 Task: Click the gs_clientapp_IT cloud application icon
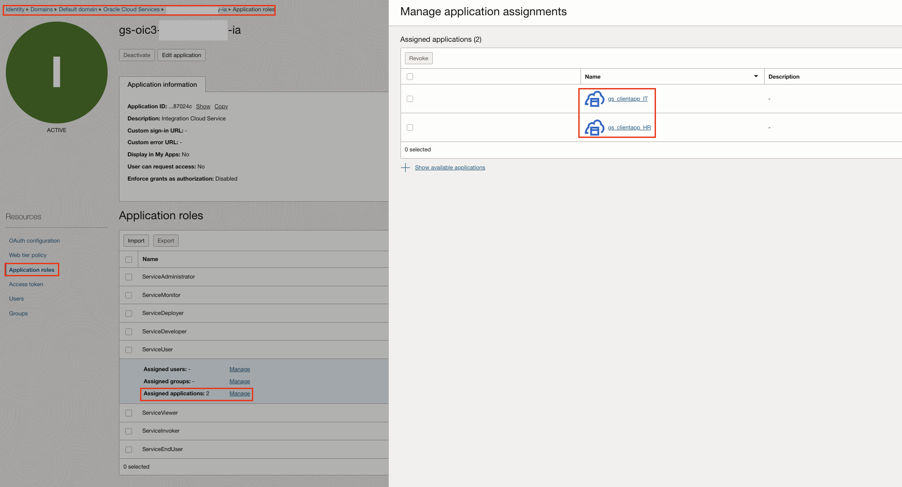click(x=594, y=99)
